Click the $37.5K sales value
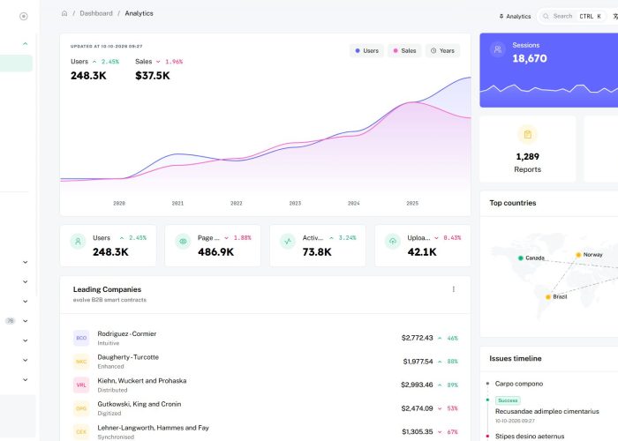 coord(153,76)
